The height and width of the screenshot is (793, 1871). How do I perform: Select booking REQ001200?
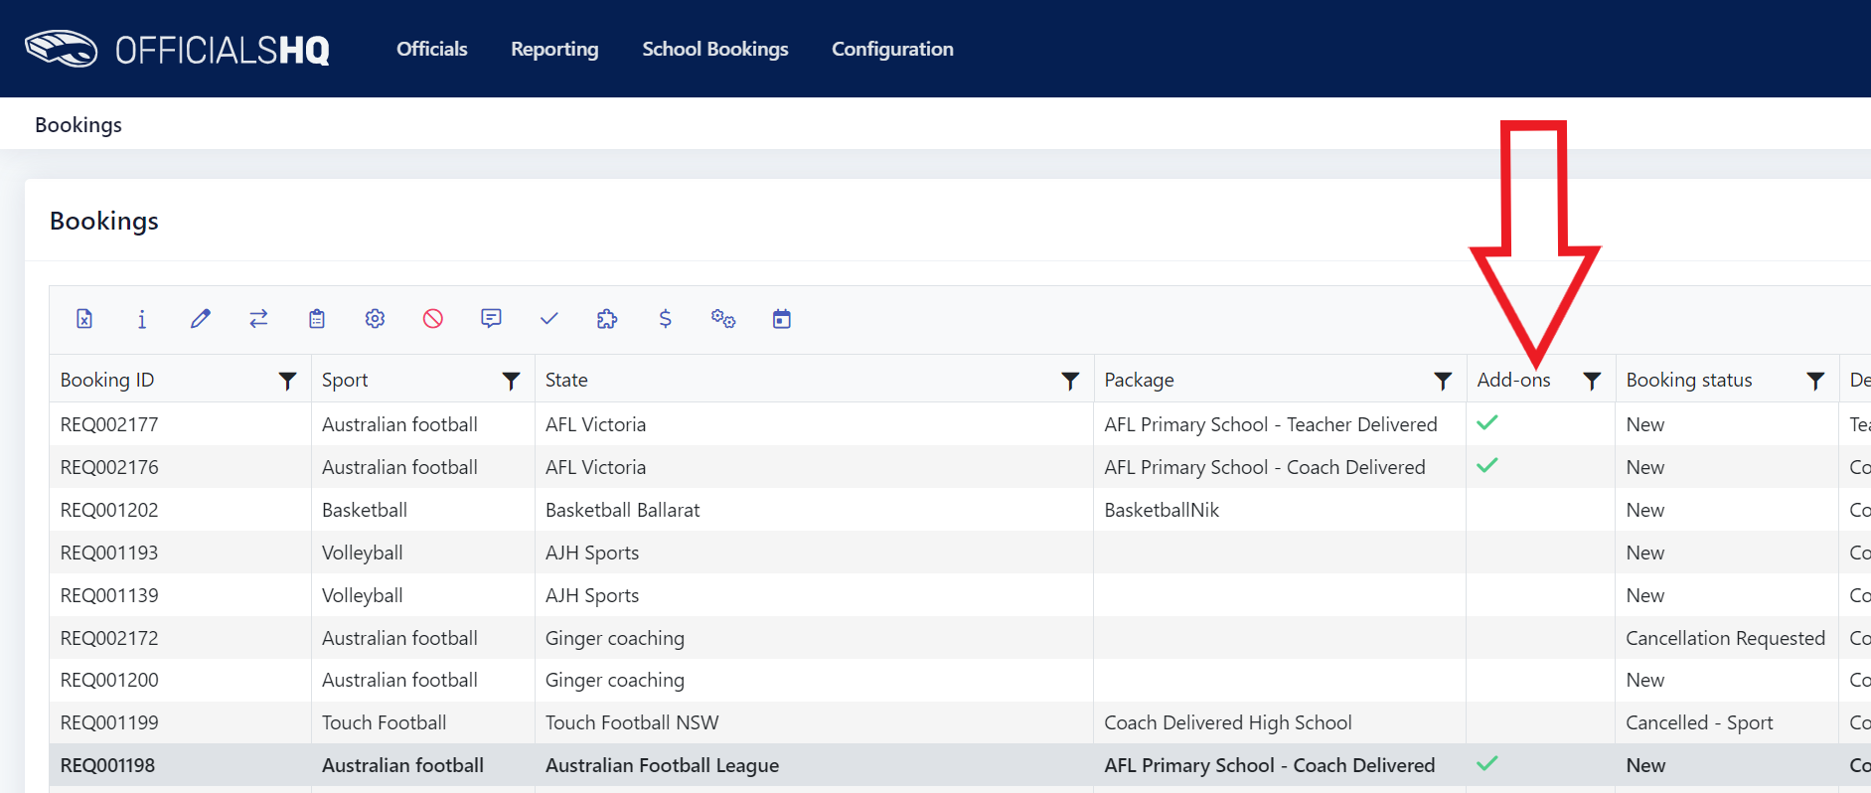109,680
